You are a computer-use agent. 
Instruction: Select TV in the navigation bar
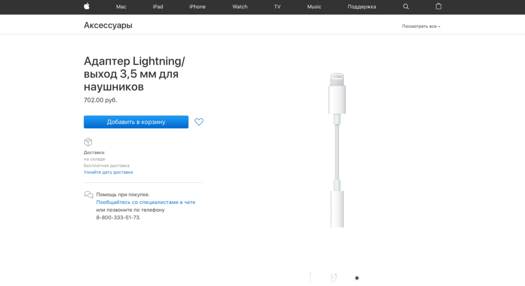pyautogui.click(x=277, y=7)
